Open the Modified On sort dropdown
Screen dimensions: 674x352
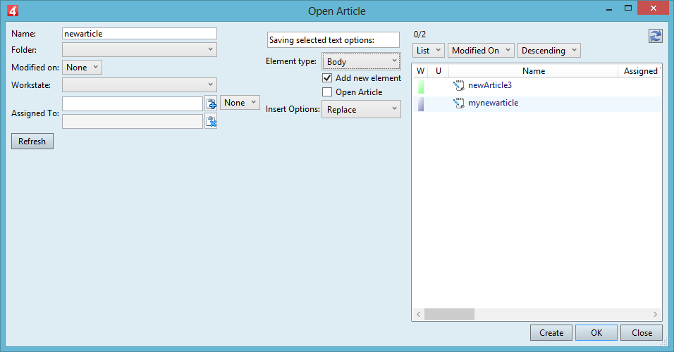(x=481, y=51)
